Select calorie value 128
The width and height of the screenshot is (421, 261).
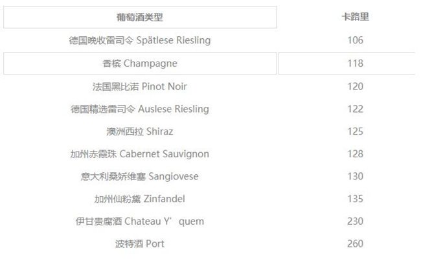coord(355,154)
